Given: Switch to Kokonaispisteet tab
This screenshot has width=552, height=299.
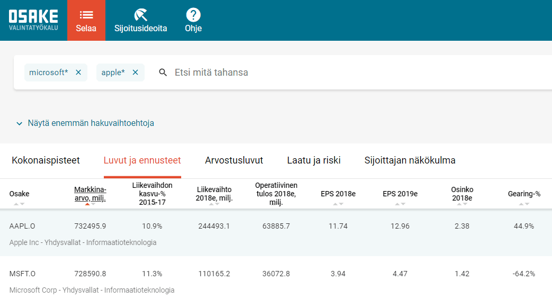Looking at the screenshot, I should 46,160.
